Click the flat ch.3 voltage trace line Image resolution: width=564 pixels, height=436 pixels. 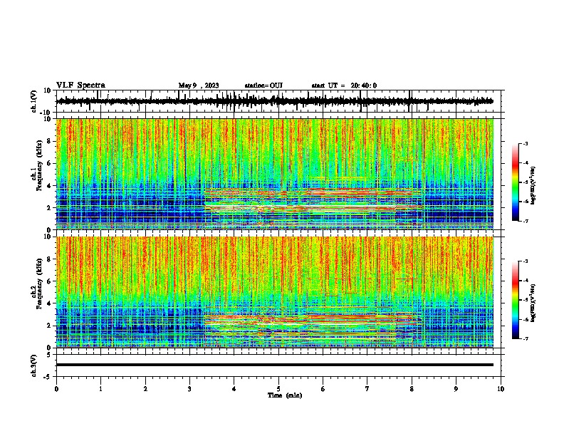coord(274,365)
